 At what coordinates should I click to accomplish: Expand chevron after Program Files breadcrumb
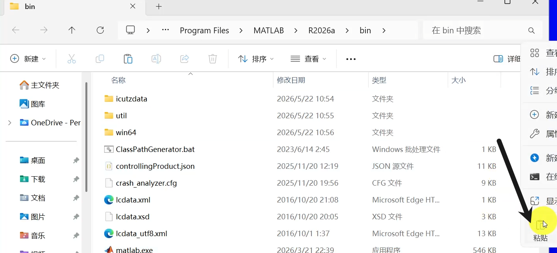241,31
